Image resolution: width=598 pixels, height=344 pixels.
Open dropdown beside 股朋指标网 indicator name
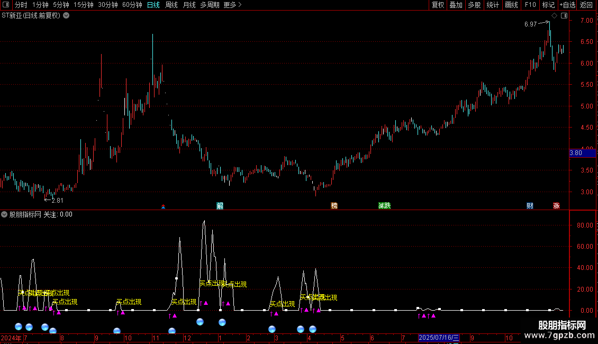4,214
